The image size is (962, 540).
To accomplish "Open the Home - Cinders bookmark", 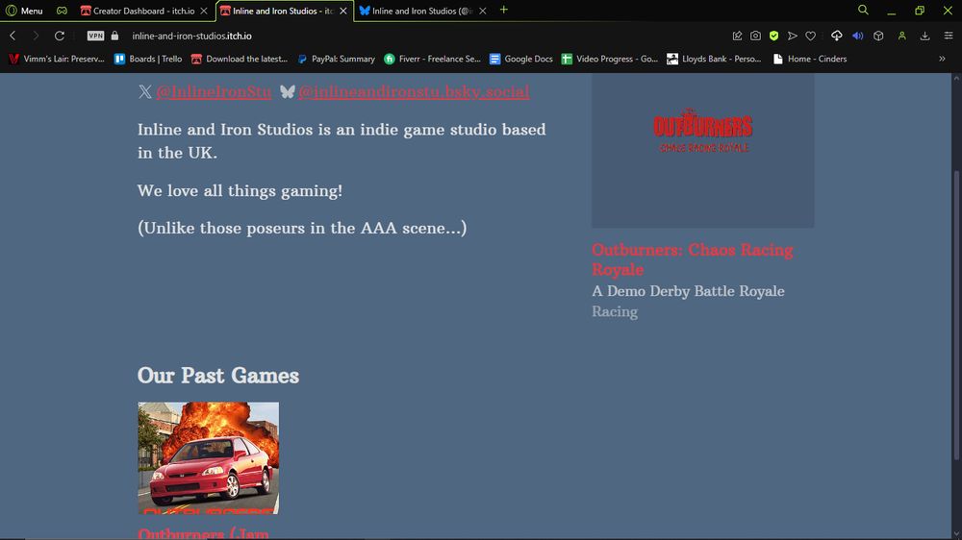I will (x=810, y=59).
